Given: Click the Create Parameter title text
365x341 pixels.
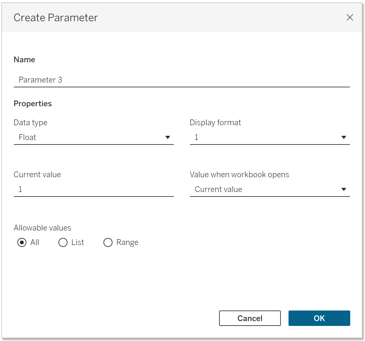Looking at the screenshot, I should click(x=56, y=18).
